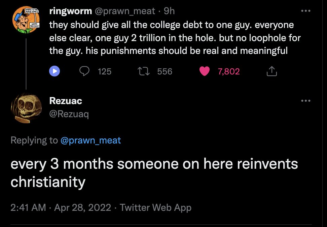This screenshot has height=227, width=327.
Task: Click the @Rezuaq handle
Action: pyautogui.click(x=69, y=115)
